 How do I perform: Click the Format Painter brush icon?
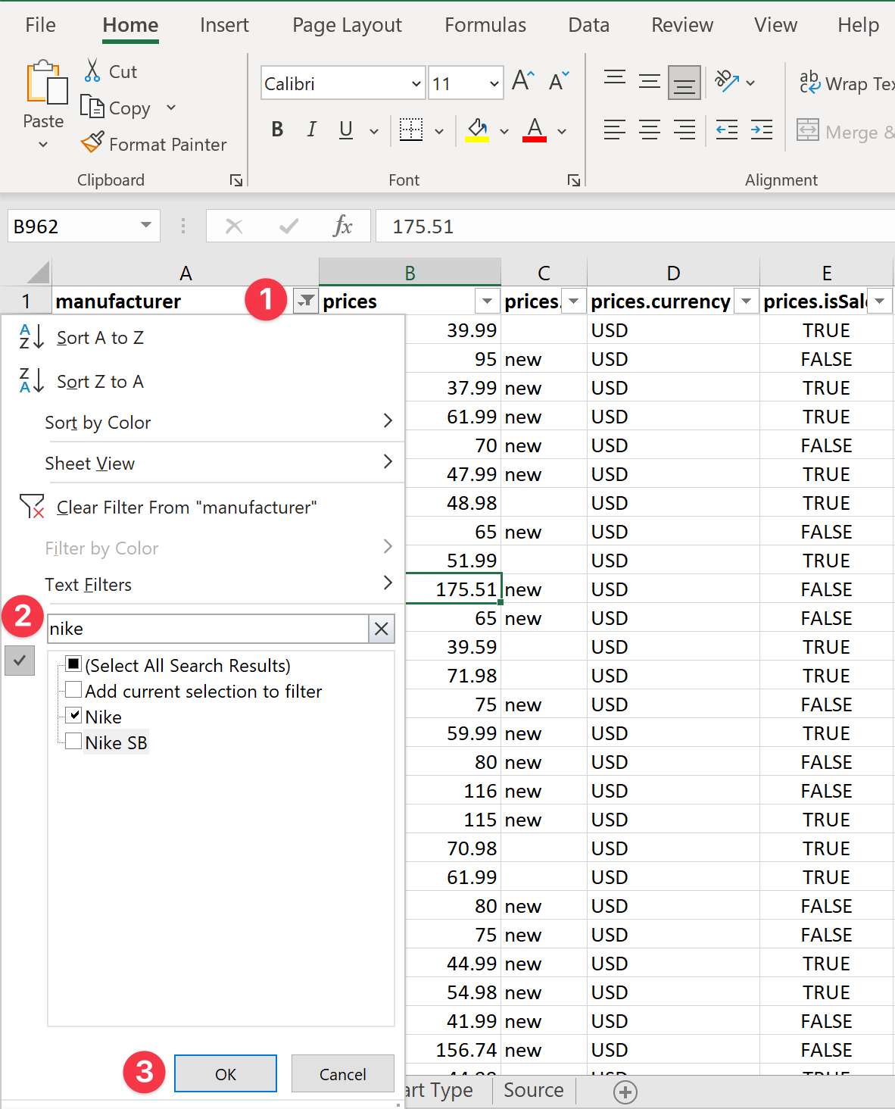point(92,143)
